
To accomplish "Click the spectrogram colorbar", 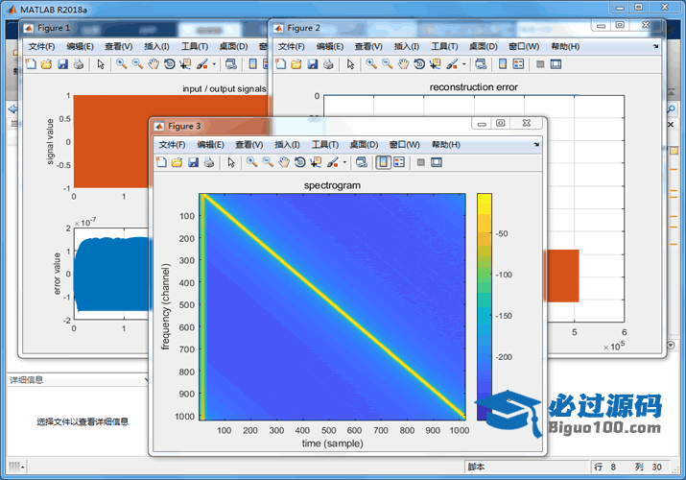I will click(x=484, y=305).
